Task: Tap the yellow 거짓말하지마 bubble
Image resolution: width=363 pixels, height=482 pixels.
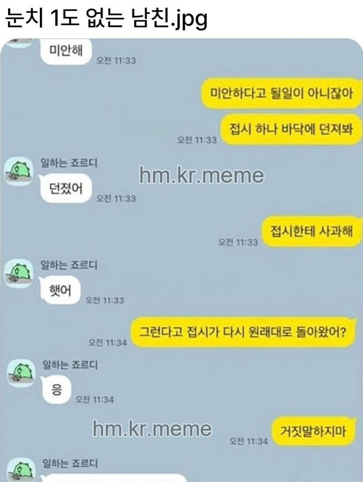Action: point(313,431)
